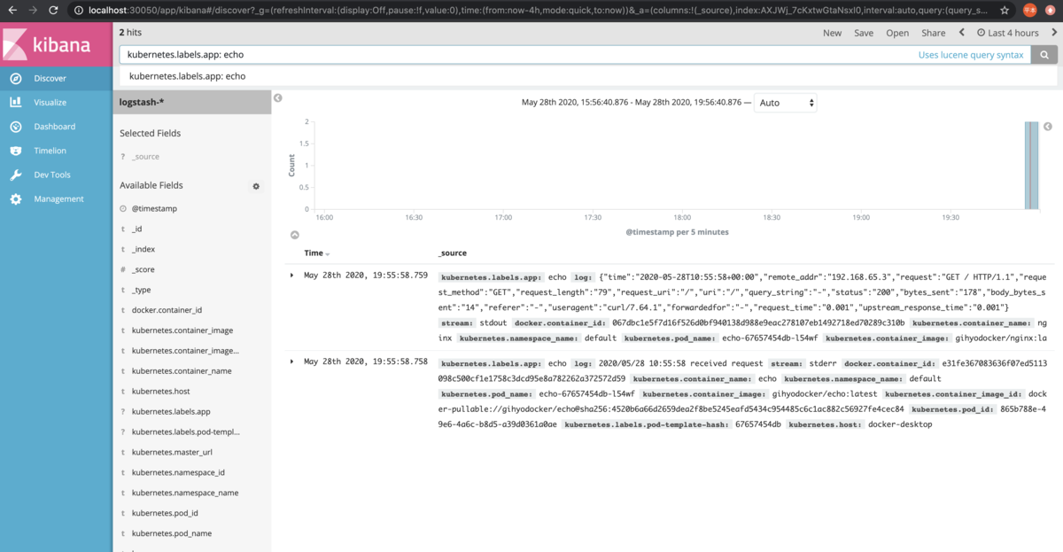The image size is (1063, 552).
Task: Reload the browser page
Action: tap(54, 11)
